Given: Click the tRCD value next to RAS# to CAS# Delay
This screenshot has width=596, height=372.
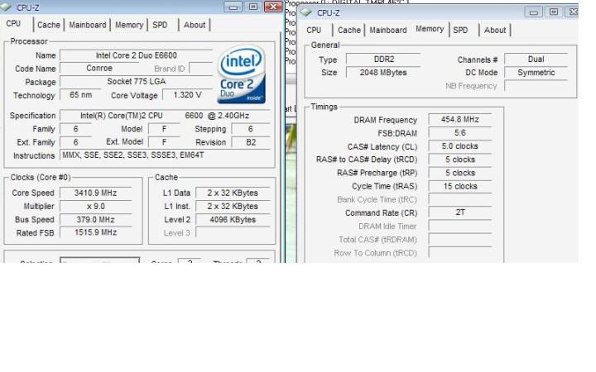Looking at the screenshot, I should pos(460,160).
